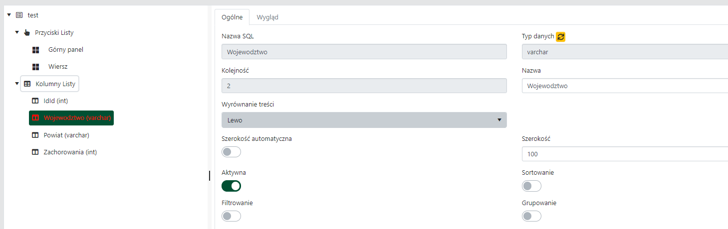Click the hand pointer icon for Przyciski Listy
The width and height of the screenshot is (728, 229).
(27, 33)
